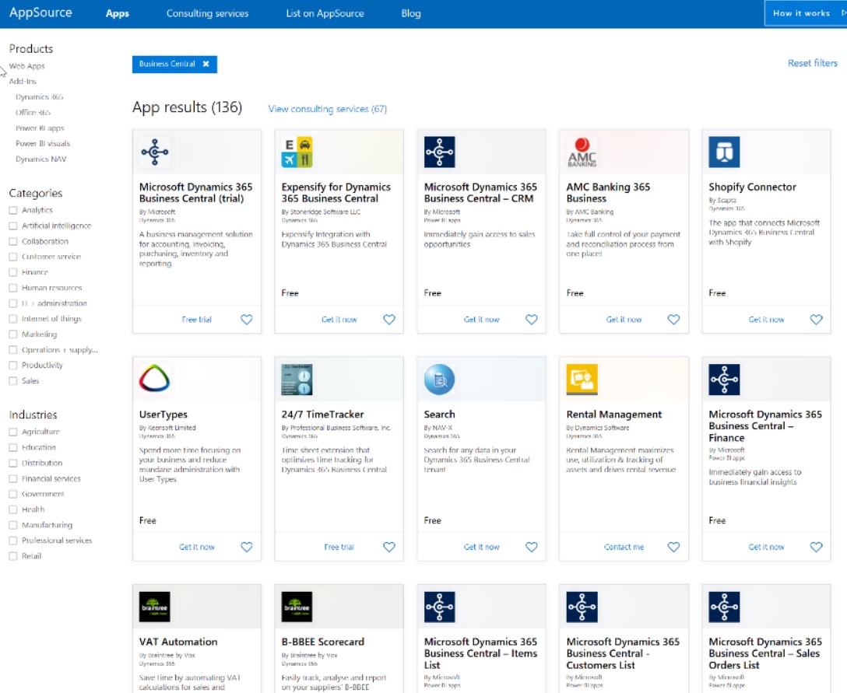
Task: Open the List on AppSource tab
Action: [x=325, y=13]
